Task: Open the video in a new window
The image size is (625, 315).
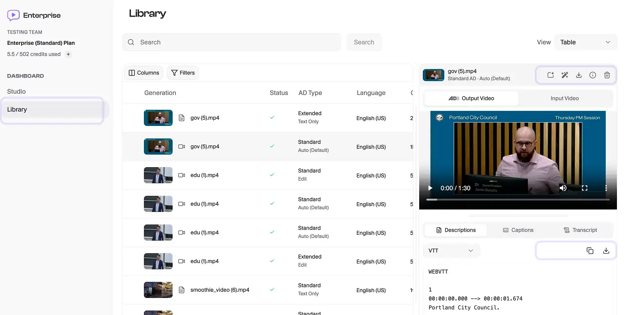Action: pos(550,75)
